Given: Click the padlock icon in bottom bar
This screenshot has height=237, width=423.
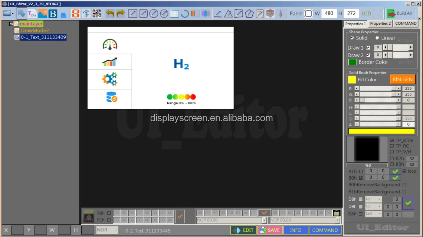Looking at the screenshot, I should [x=336, y=213].
